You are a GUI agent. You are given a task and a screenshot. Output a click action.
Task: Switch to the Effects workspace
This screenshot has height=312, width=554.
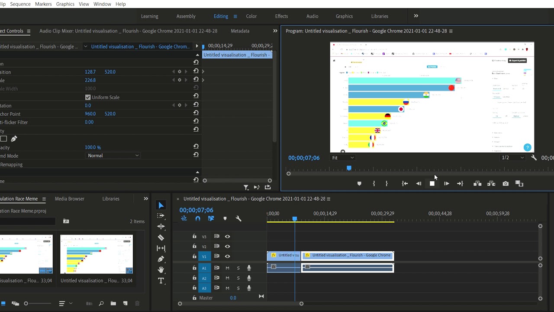(281, 16)
